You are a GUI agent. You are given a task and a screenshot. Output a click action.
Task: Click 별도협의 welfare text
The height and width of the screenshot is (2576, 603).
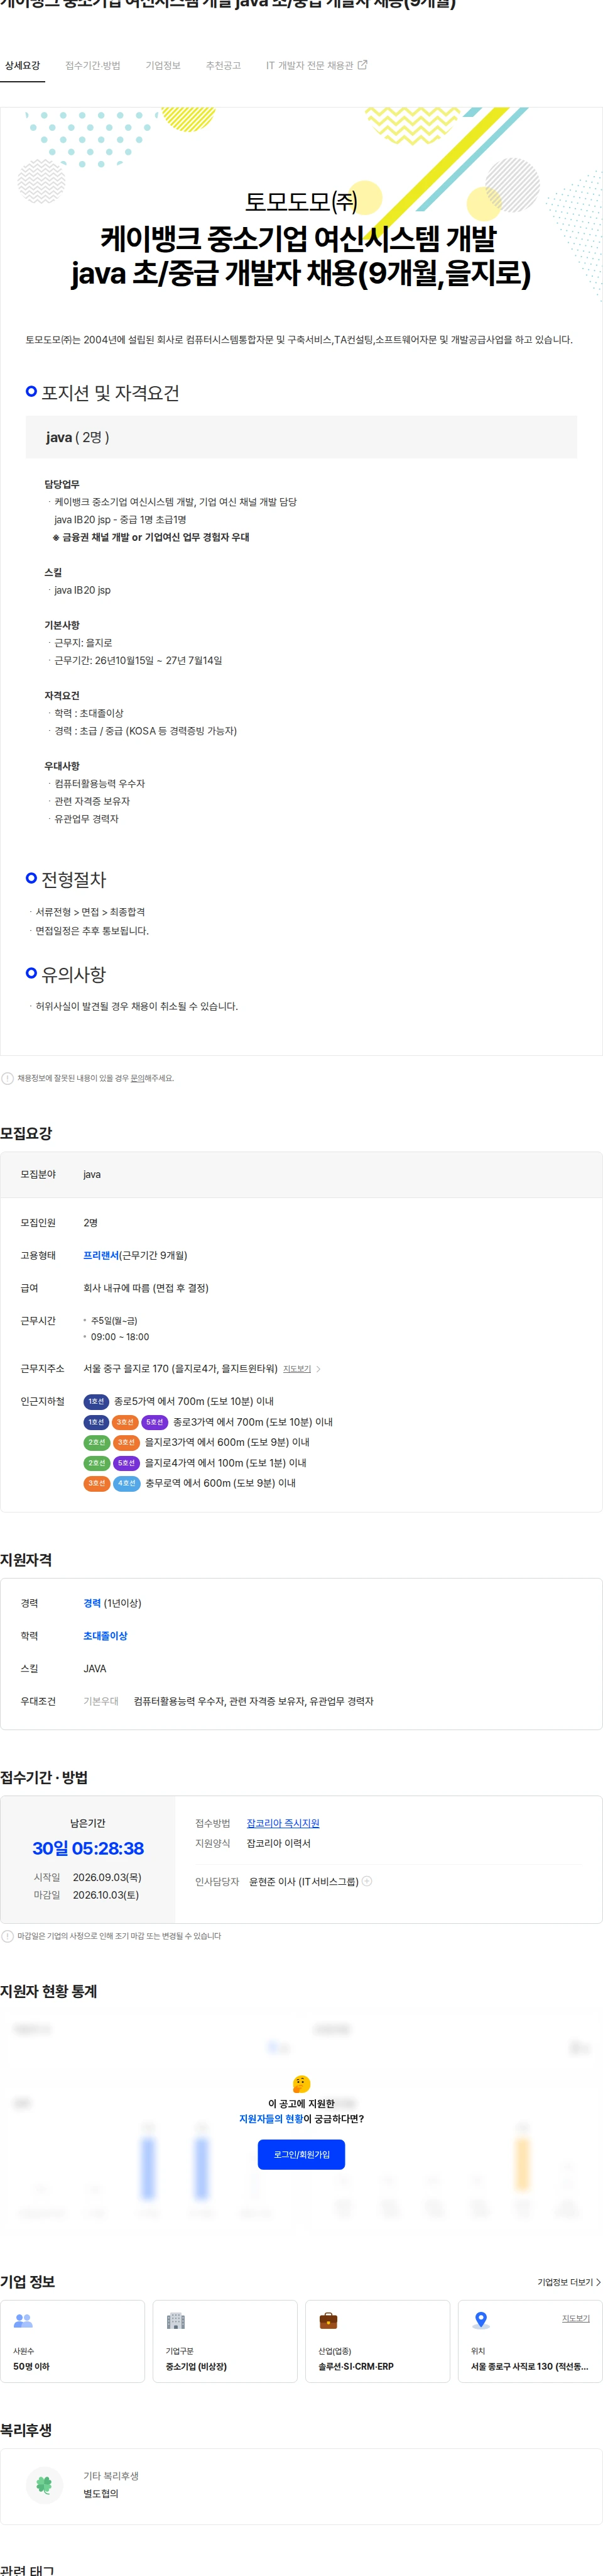[x=101, y=2493]
